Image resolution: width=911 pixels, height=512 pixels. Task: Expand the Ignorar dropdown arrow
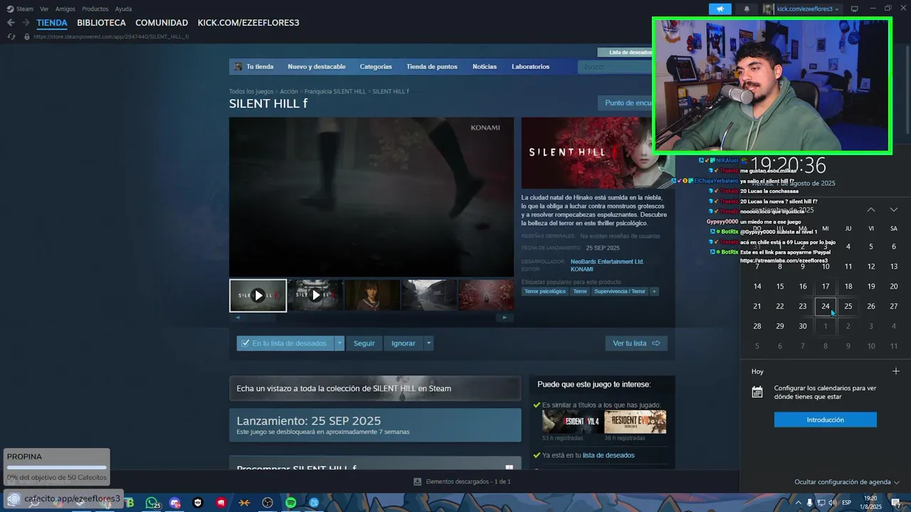coord(428,343)
